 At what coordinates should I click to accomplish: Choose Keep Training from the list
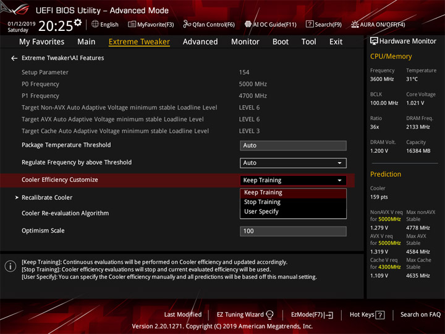293,192
